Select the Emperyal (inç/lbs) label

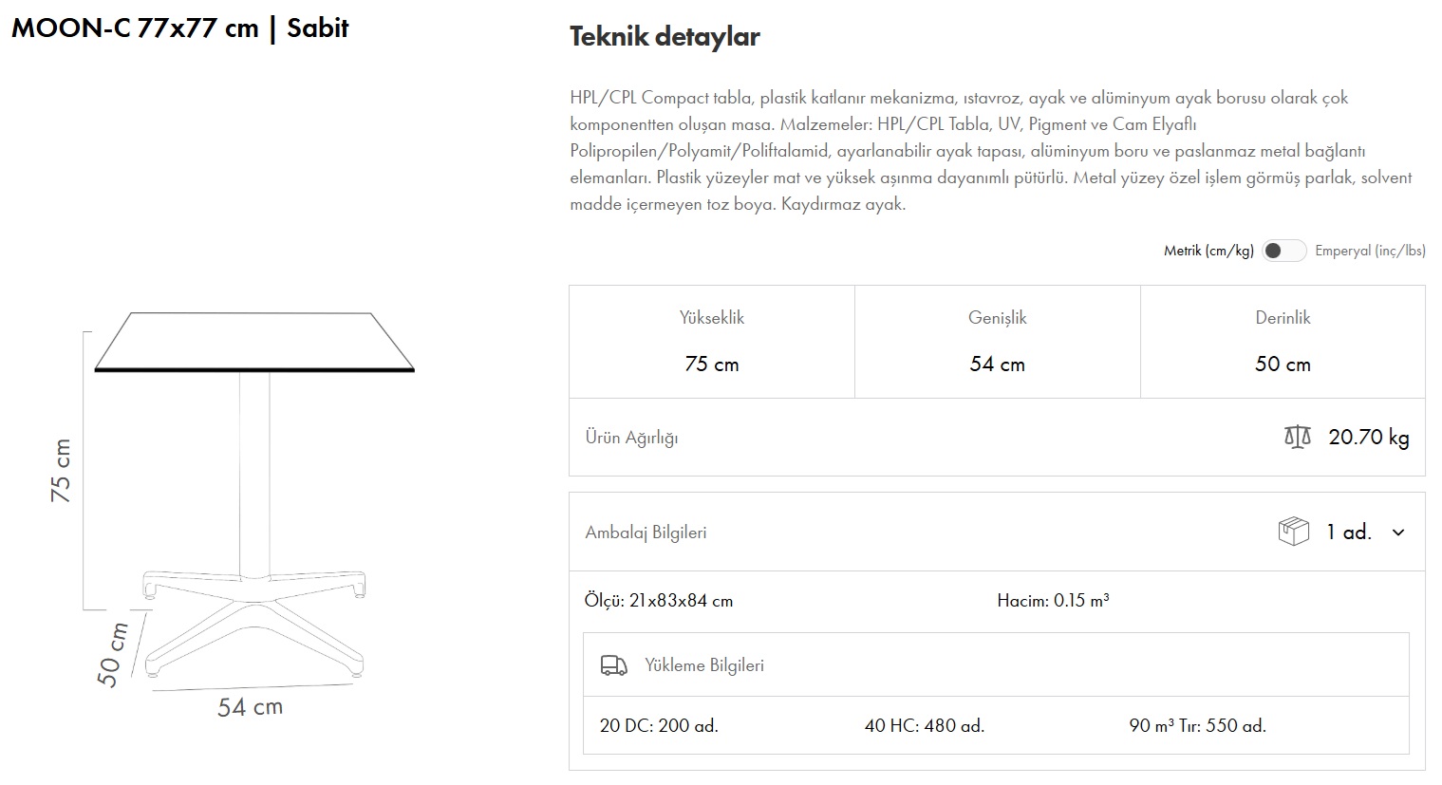coord(1370,251)
